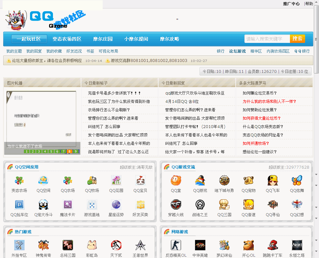
Task: Open the 彩虹岛 icon
Action: click(x=92, y=245)
